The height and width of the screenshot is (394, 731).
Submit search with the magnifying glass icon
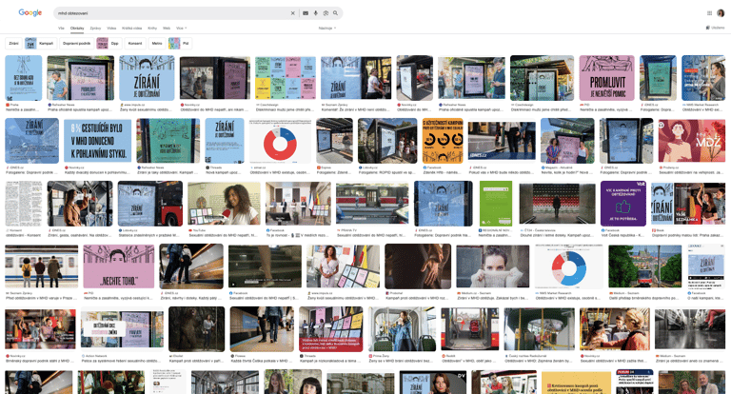tap(335, 13)
